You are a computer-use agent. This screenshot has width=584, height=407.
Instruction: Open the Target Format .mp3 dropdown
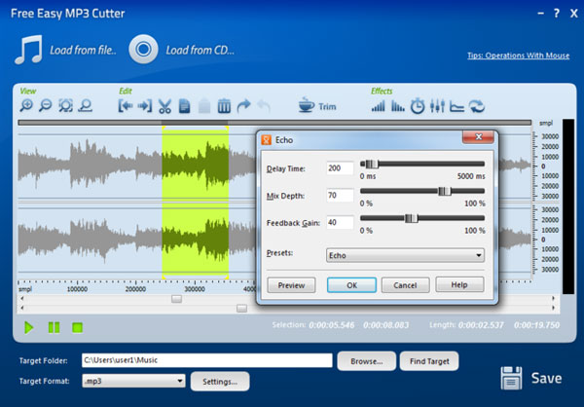pyautogui.click(x=133, y=381)
